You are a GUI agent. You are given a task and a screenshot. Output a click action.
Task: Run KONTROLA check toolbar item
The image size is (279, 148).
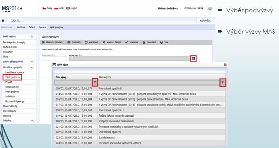[132, 42]
